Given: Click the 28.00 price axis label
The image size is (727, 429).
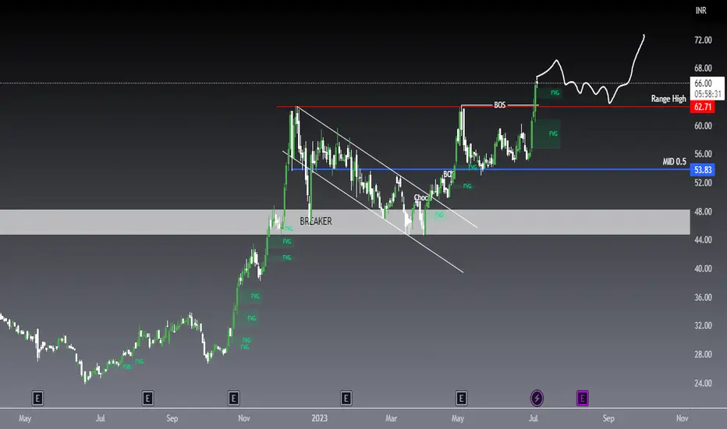Looking at the screenshot, I should click(703, 355).
